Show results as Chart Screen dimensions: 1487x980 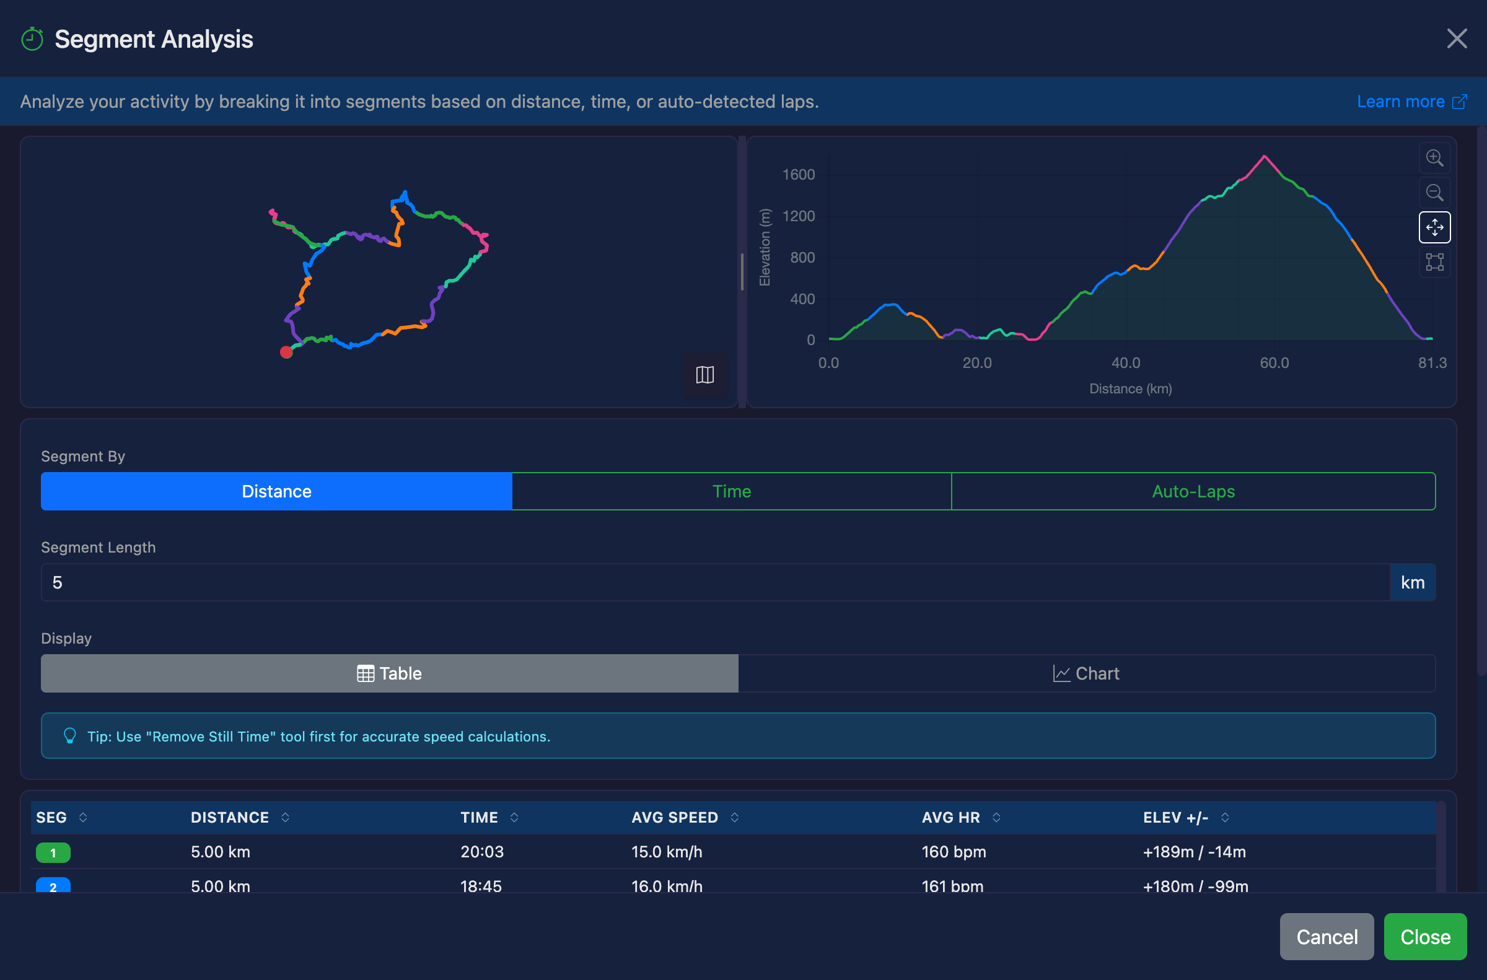point(1086,673)
